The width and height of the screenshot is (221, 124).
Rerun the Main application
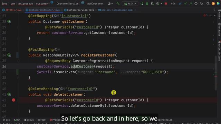tap(142, 4)
